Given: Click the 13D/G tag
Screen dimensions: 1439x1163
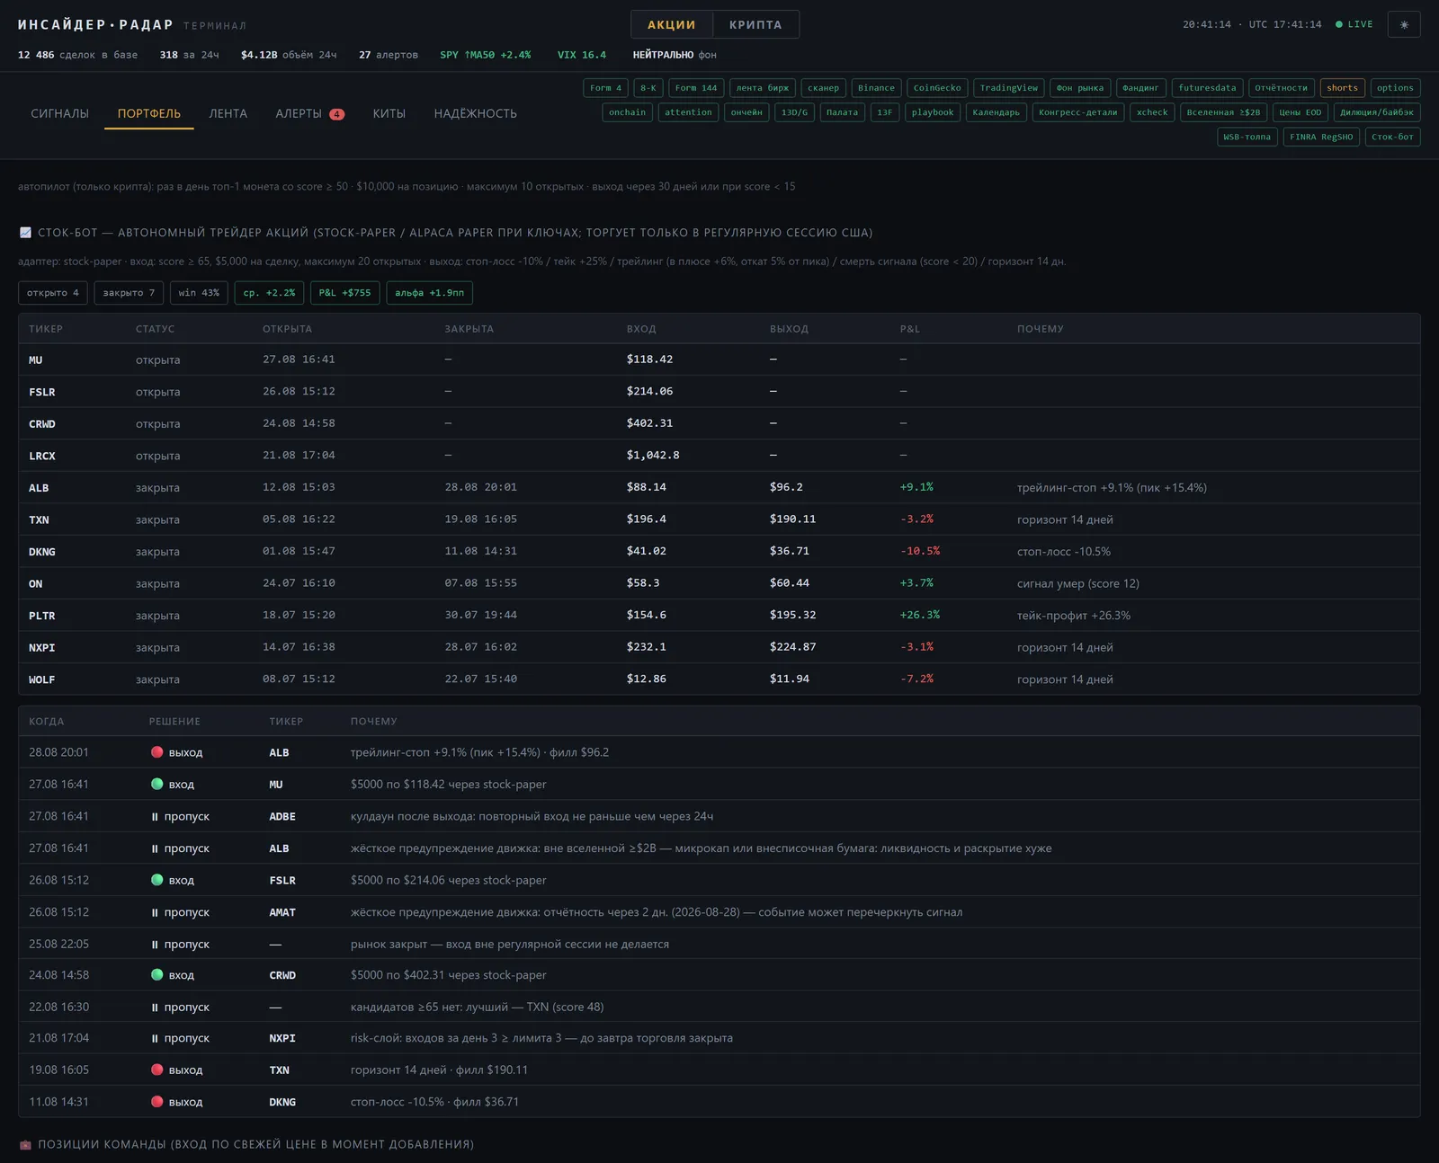Looking at the screenshot, I should click(794, 112).
